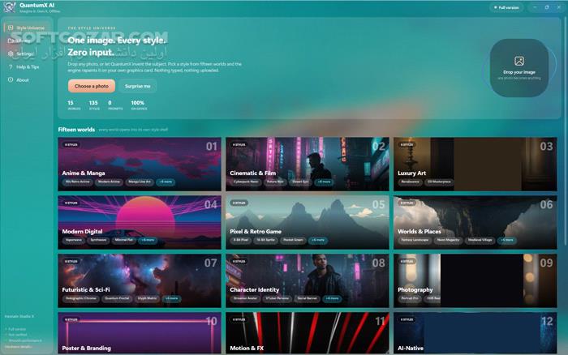Click the Surprise me button
The height and width of the screenshot is (355, 568).
[x=137, y=86]
